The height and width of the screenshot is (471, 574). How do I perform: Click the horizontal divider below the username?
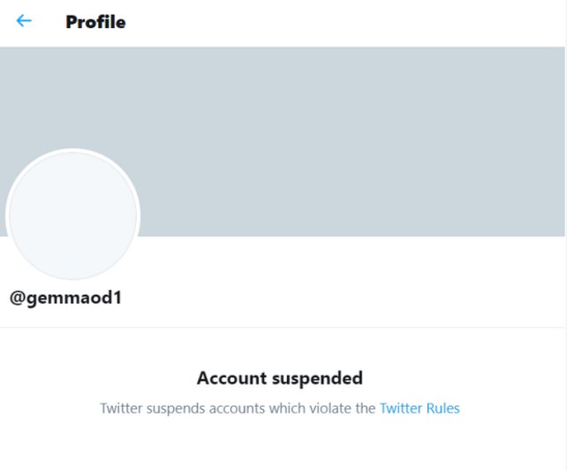pyautogui.click(x=283, y=327)
